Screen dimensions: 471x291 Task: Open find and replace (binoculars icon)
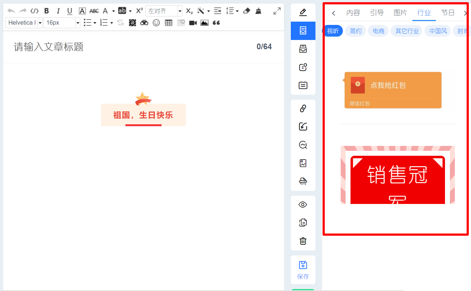(x=144, y=23)
